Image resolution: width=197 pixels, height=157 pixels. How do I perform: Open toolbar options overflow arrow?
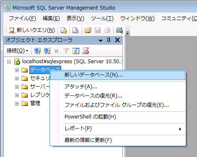pyautogui.click(x=127, y=33)
